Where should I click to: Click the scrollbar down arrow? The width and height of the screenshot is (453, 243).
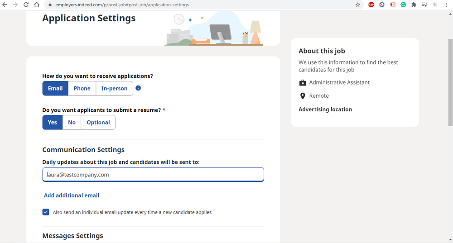tap(450, 240)
